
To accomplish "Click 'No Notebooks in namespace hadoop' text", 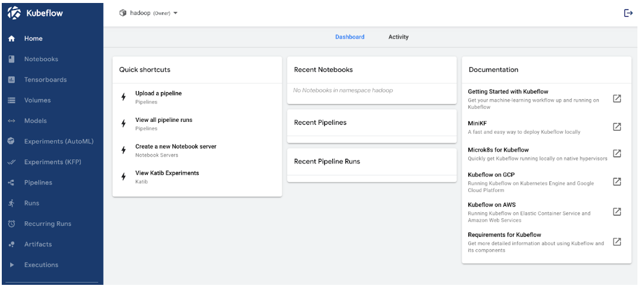I will [x=343, y=90].
